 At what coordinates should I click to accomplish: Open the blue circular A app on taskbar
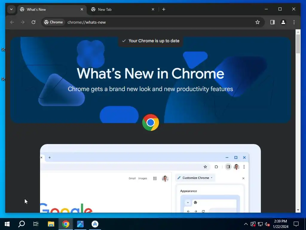(95, 224)
